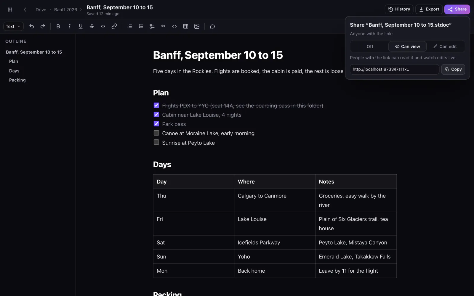Jump to Plan in the outline

click(x=14, y=61)
